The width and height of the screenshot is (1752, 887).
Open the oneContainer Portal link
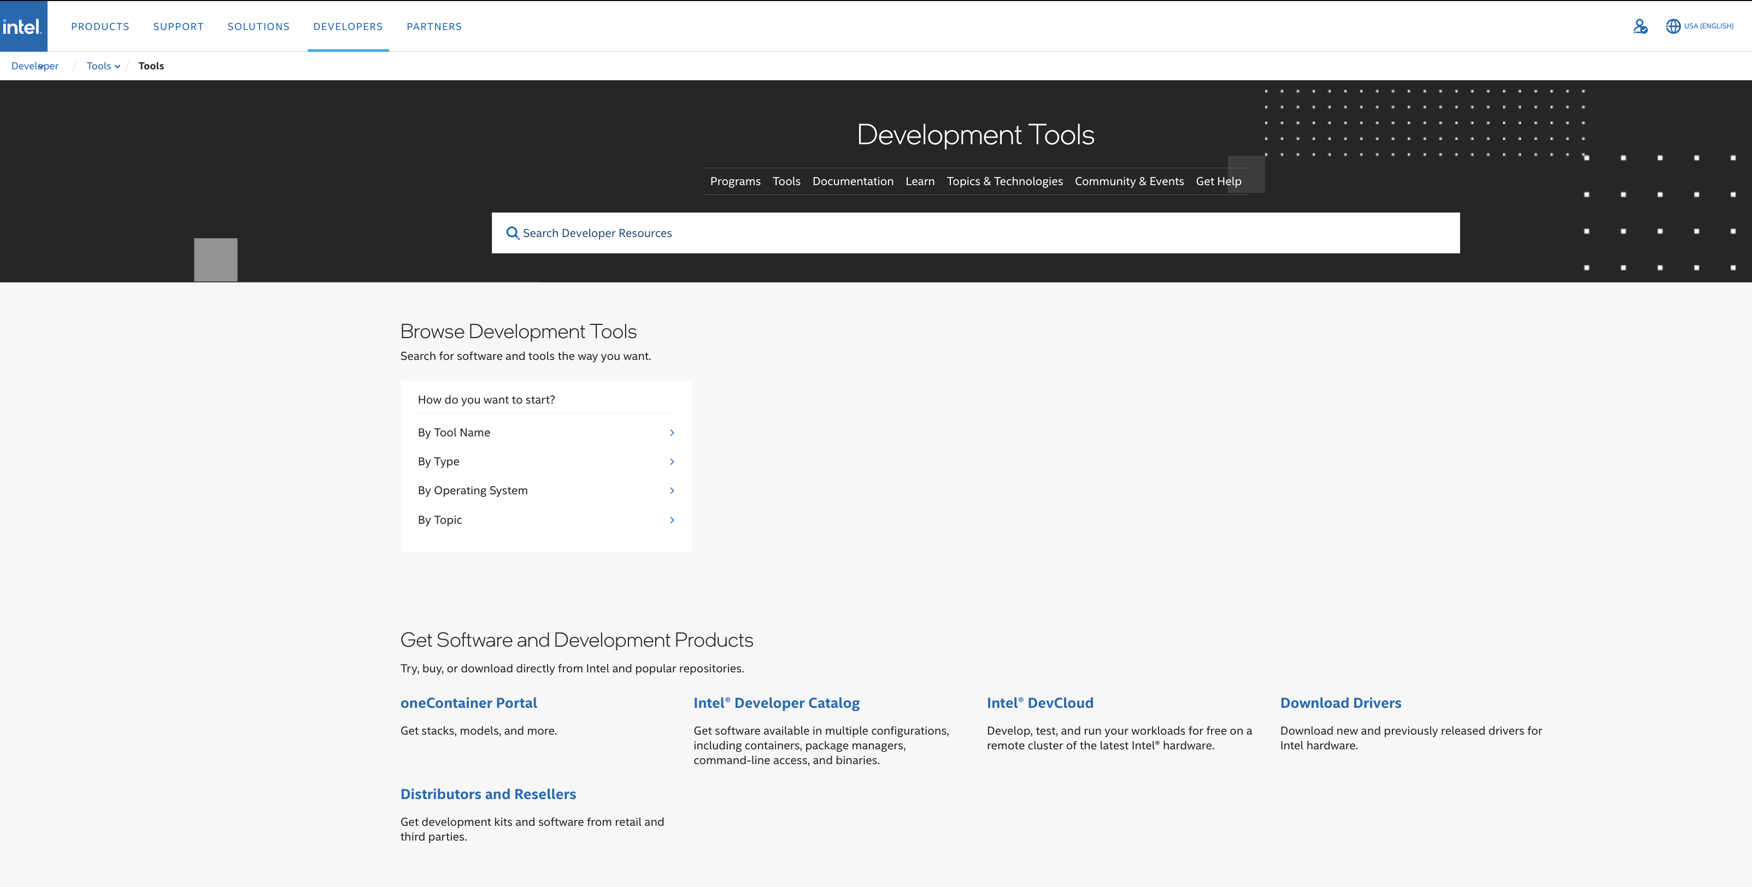469,703
